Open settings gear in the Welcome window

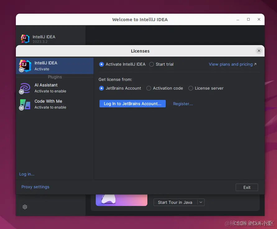(x=25, y=207)
